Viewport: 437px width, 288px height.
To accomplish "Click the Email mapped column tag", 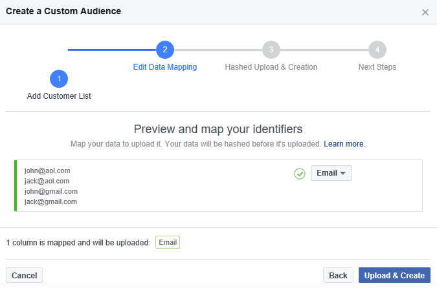I will [167, 243].
